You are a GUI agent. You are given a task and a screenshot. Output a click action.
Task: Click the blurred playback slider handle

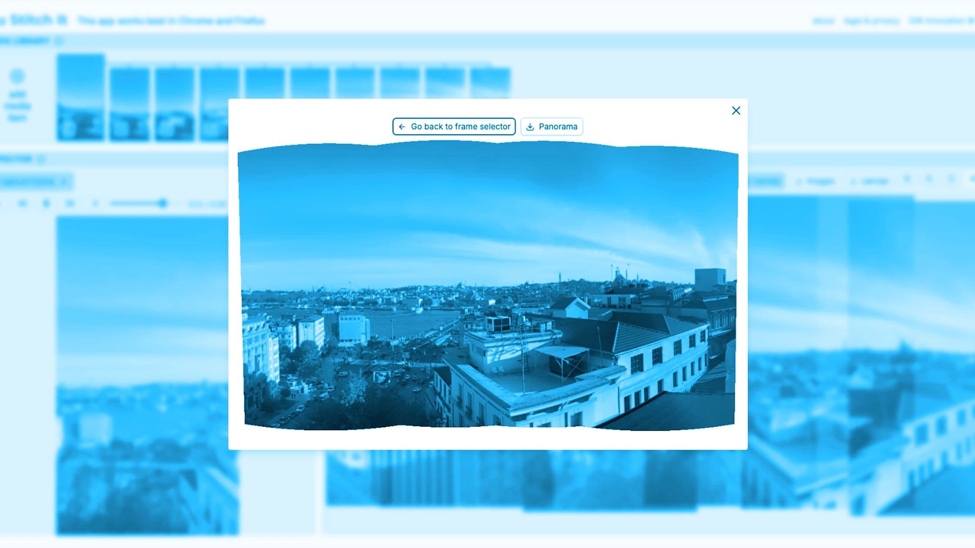[x=163, y=203]
